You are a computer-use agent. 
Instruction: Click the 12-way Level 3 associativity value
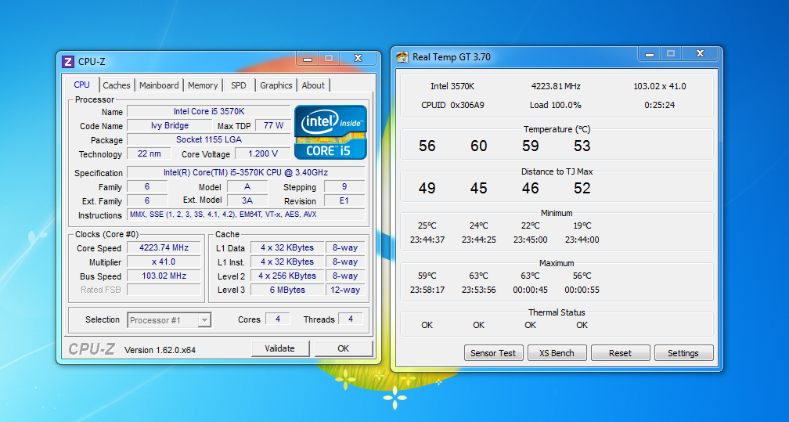[x=344, y=290]
